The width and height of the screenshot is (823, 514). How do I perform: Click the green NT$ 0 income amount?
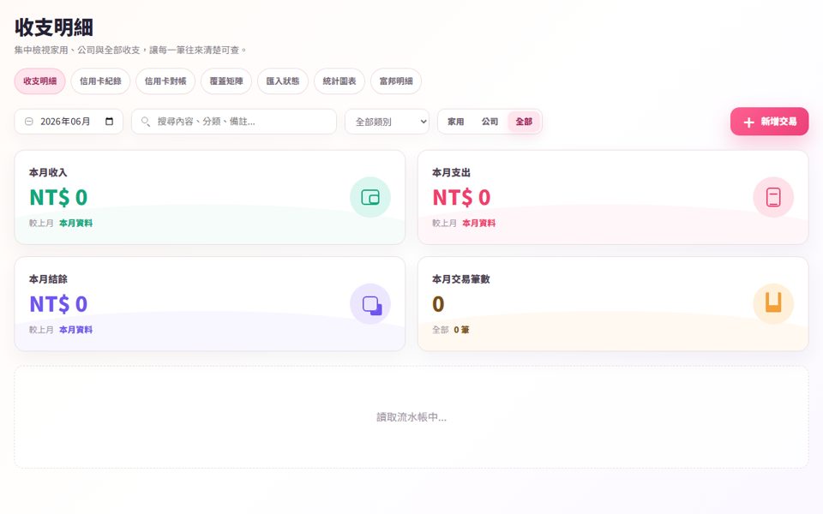58,198
